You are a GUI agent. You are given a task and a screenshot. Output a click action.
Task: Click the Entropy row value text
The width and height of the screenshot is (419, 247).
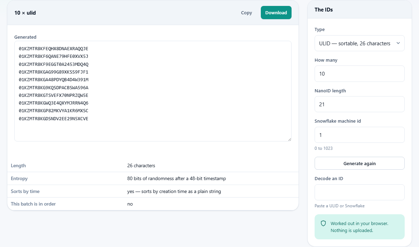coord(176,178)
